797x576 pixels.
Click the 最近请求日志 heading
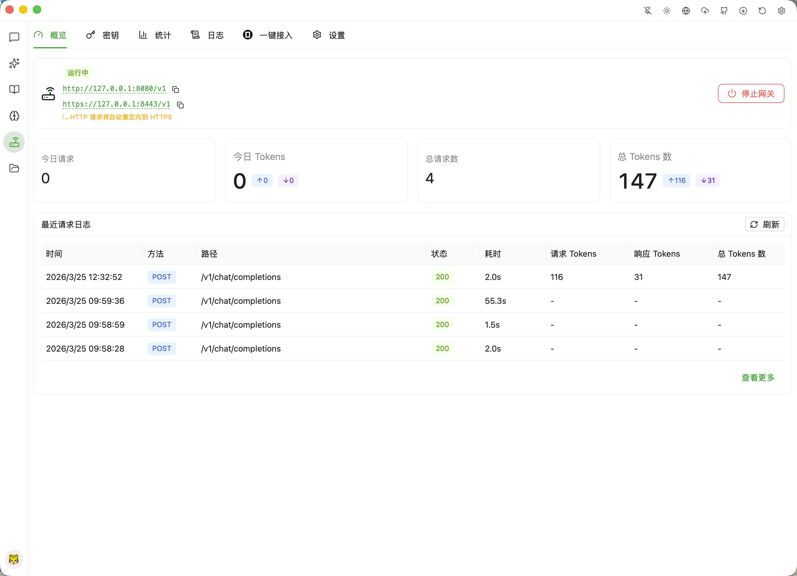point(66,224)
